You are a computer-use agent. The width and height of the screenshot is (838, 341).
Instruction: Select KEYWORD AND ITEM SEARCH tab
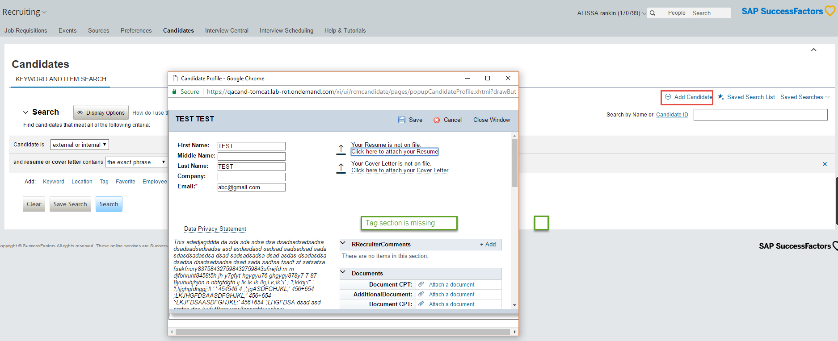(x=61, y=79)
